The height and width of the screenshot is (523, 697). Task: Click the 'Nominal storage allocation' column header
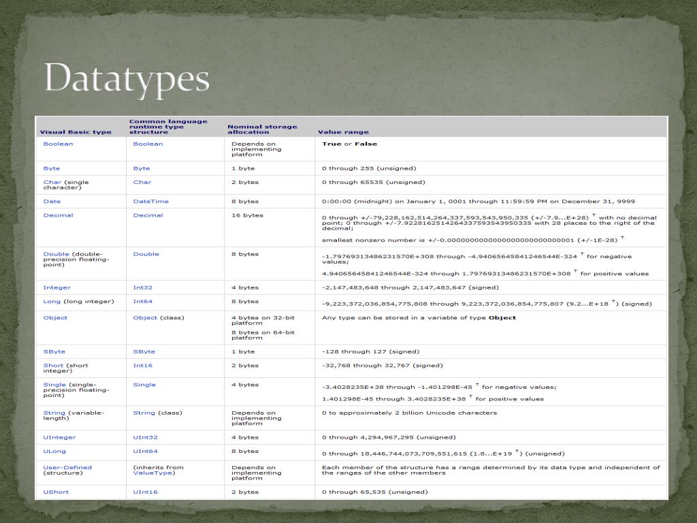(262, 129)
